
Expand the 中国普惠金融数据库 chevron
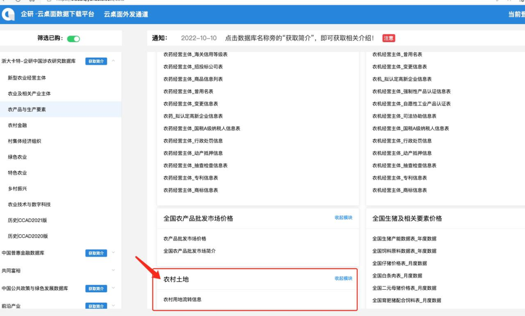tap(113, 253)
